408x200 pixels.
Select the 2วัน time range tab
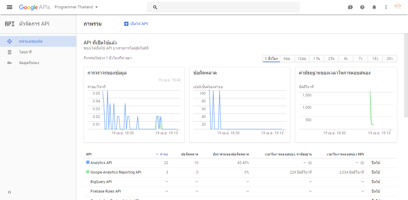coord(331,59)
